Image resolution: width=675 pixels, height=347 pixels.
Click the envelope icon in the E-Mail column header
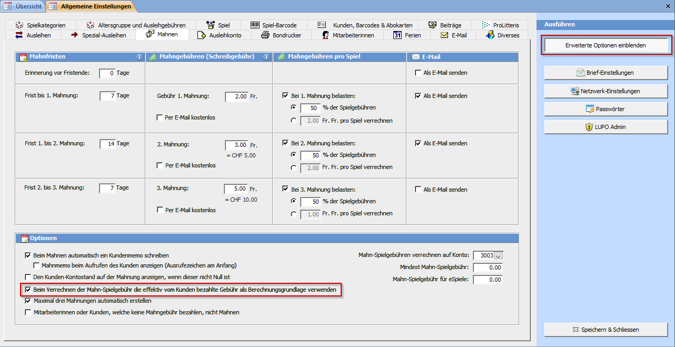tap(415, 57)
